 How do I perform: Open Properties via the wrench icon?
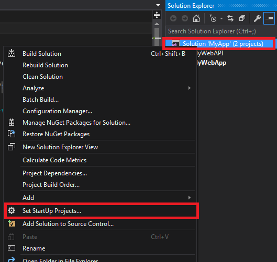pyautogui.click(x=257, y=18)
